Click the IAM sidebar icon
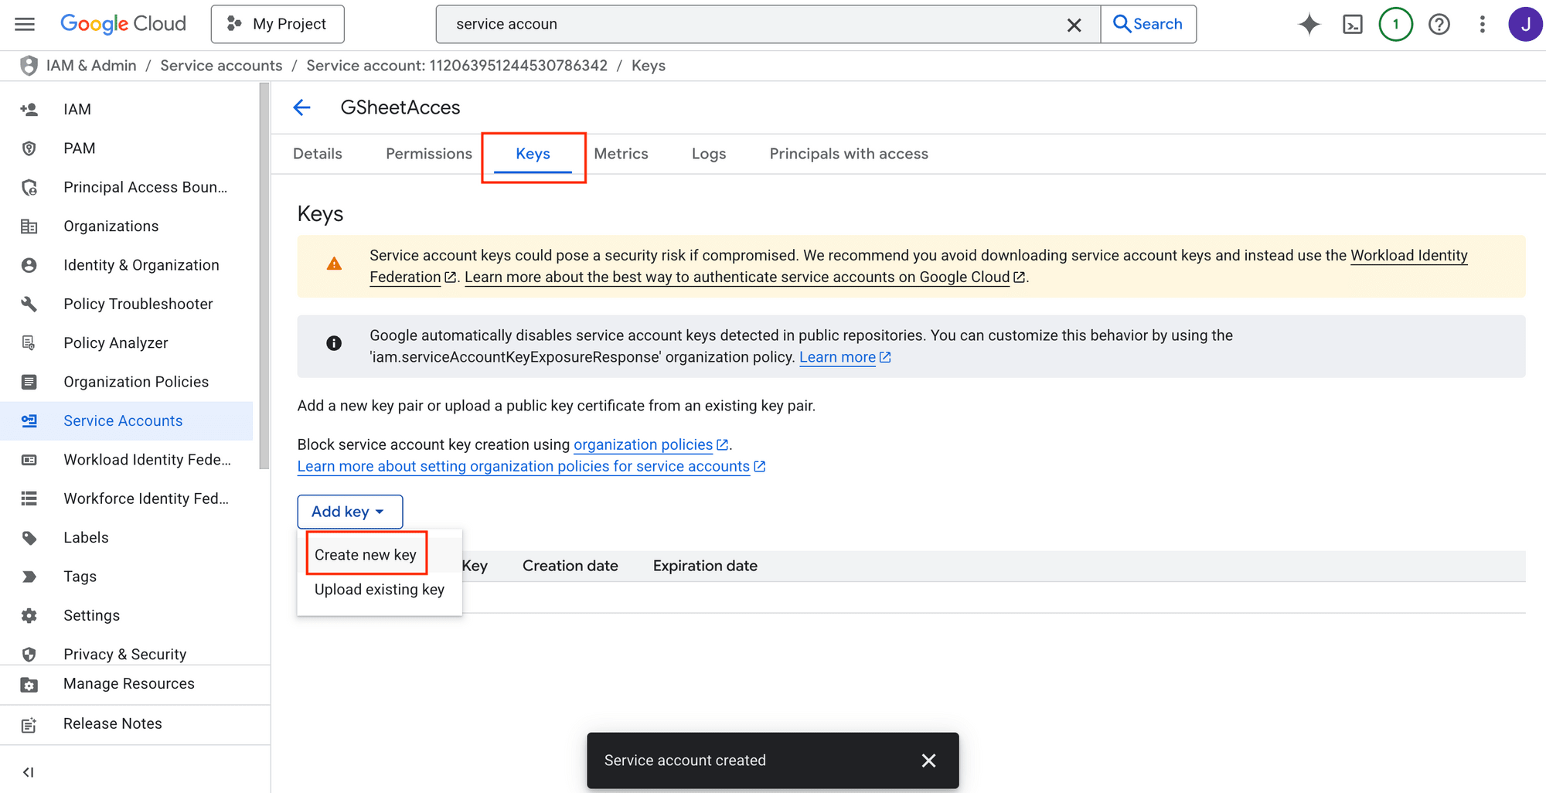The image size is (1546, 793). pyautogui.click(x=29, y=110)
